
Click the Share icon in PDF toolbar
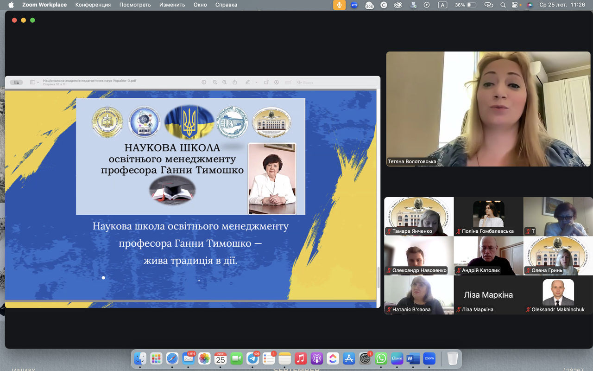(x=235, y=82)
